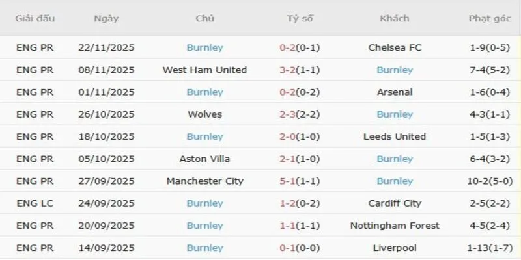521x260 pixels.
Task: Click the 'Ngày' column header
Action: click(106, 18)
